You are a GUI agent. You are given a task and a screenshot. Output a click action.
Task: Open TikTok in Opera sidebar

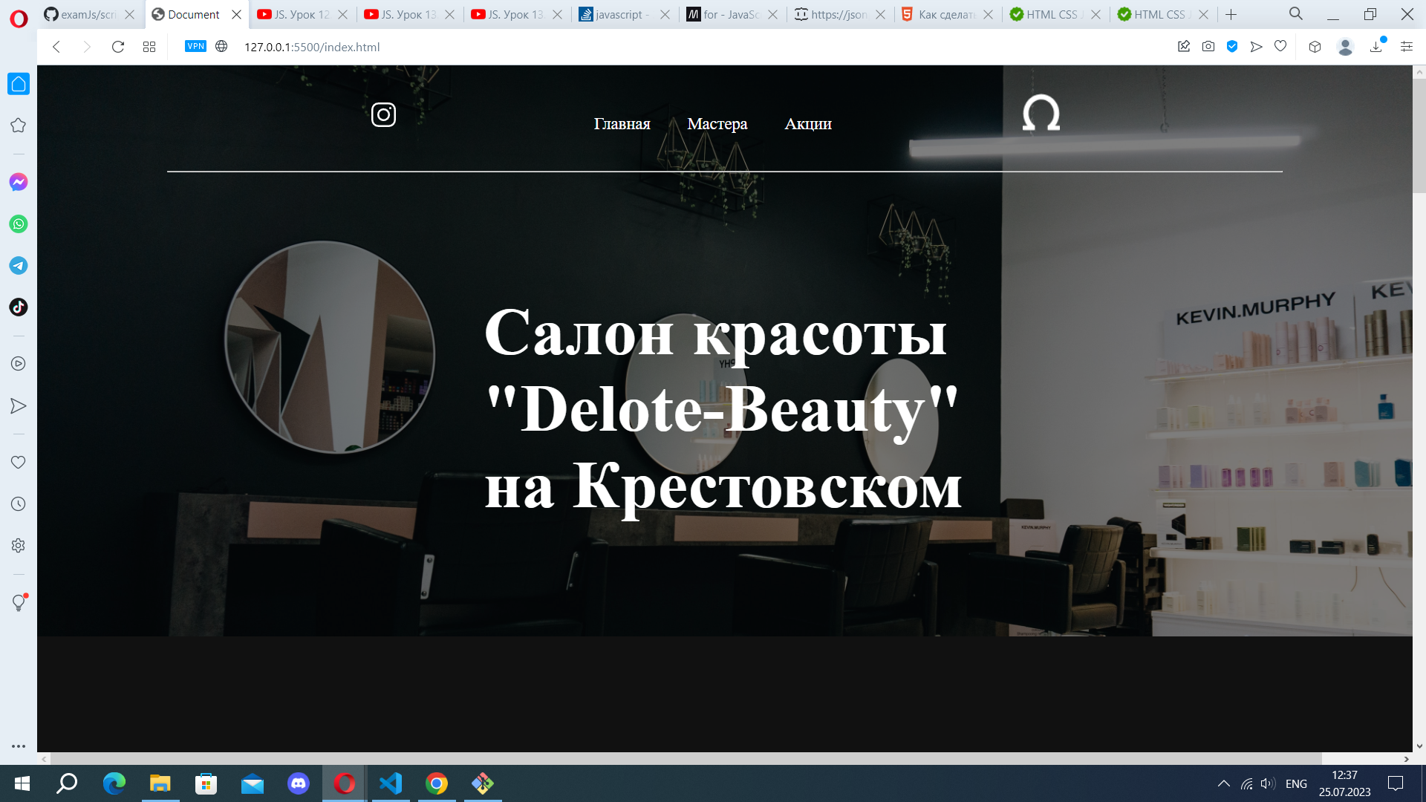click(x=19, y=307)
